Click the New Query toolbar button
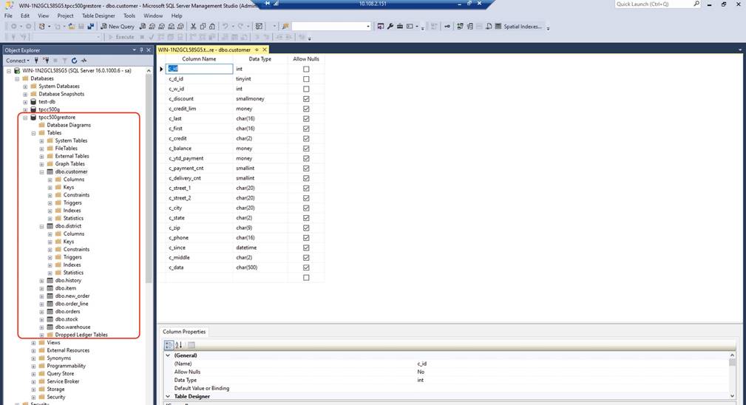Image resolution: width=746 pixels, height=405 pixels. (x=118, y=27)
